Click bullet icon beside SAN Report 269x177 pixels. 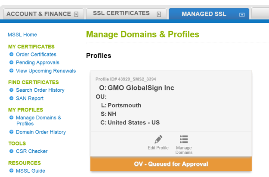point(11,99)
